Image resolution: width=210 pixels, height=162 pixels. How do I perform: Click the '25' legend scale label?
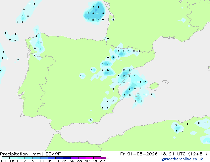[64, 161]
